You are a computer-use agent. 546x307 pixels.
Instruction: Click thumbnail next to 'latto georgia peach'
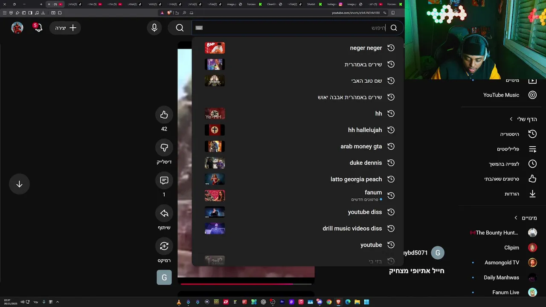point(215,179)
